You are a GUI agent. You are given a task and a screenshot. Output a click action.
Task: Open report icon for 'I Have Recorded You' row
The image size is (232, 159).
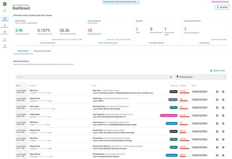coord(217,131)
